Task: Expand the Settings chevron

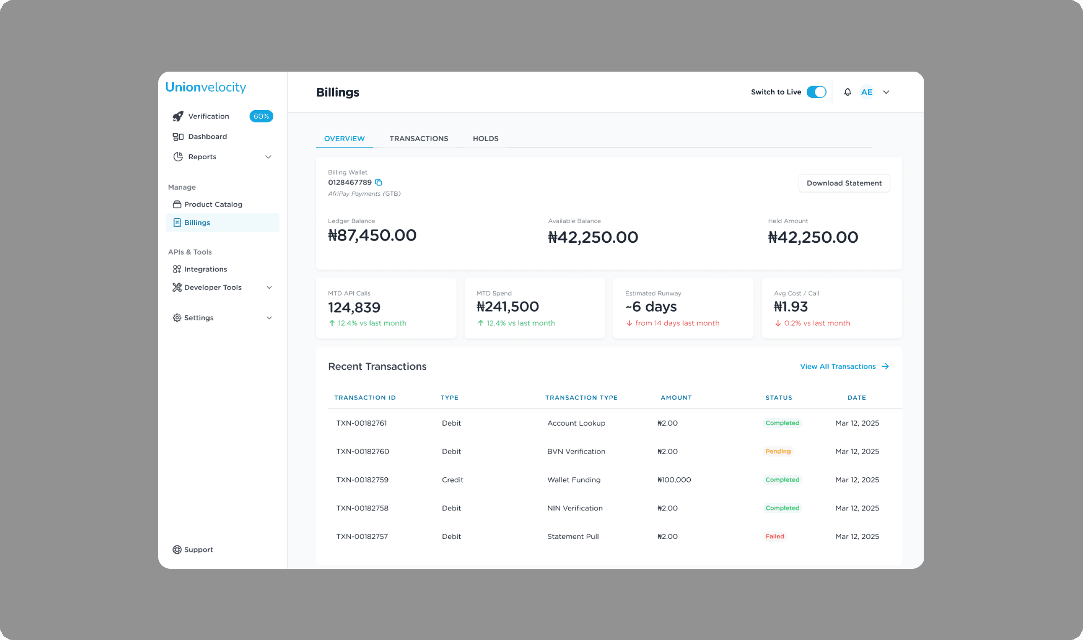Action: pyautogui.click(x=269, y=318)
